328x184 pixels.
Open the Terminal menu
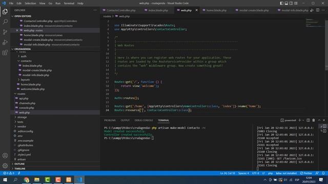[69, 3]
